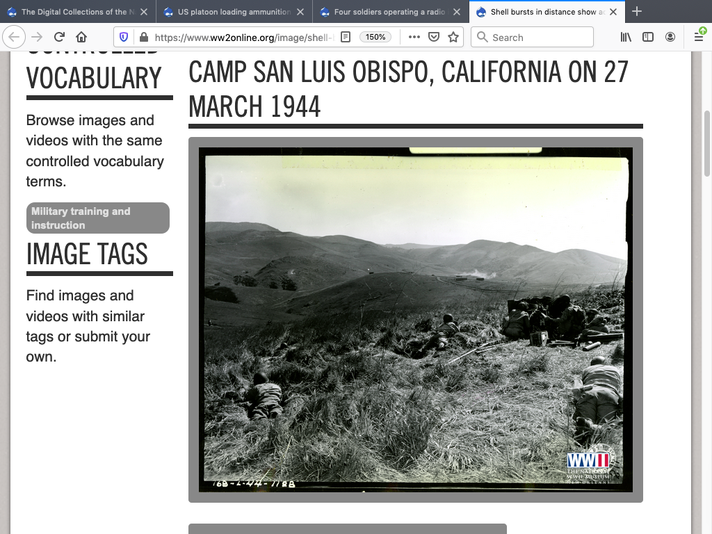Reload the current page
712x534 pixels.
coord(59,38)
